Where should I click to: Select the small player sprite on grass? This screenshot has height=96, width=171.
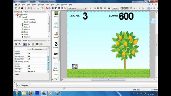point(75,66)
